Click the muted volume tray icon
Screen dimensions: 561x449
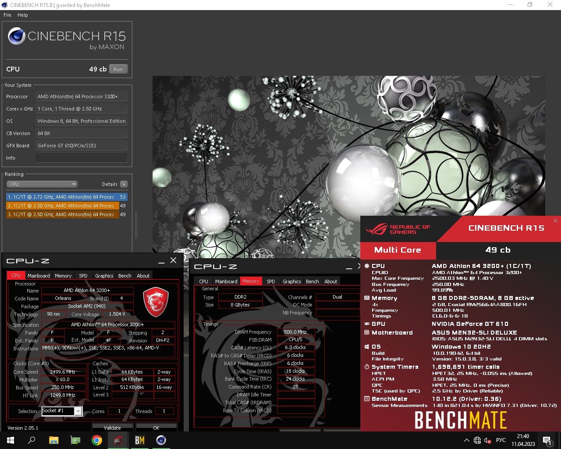(487, 440)
